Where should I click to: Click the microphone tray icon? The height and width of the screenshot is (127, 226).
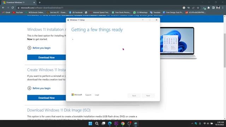200,123
